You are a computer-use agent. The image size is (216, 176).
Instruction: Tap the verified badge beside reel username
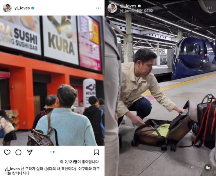139,6
